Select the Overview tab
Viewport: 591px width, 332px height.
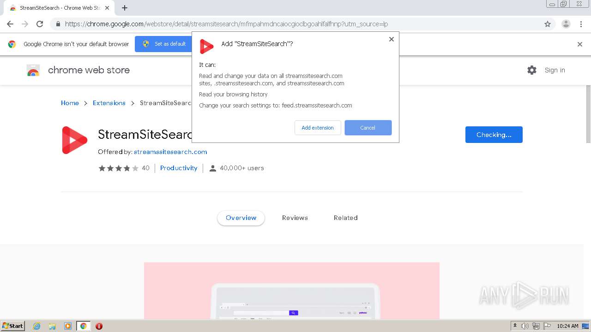[x=241, y=218]
